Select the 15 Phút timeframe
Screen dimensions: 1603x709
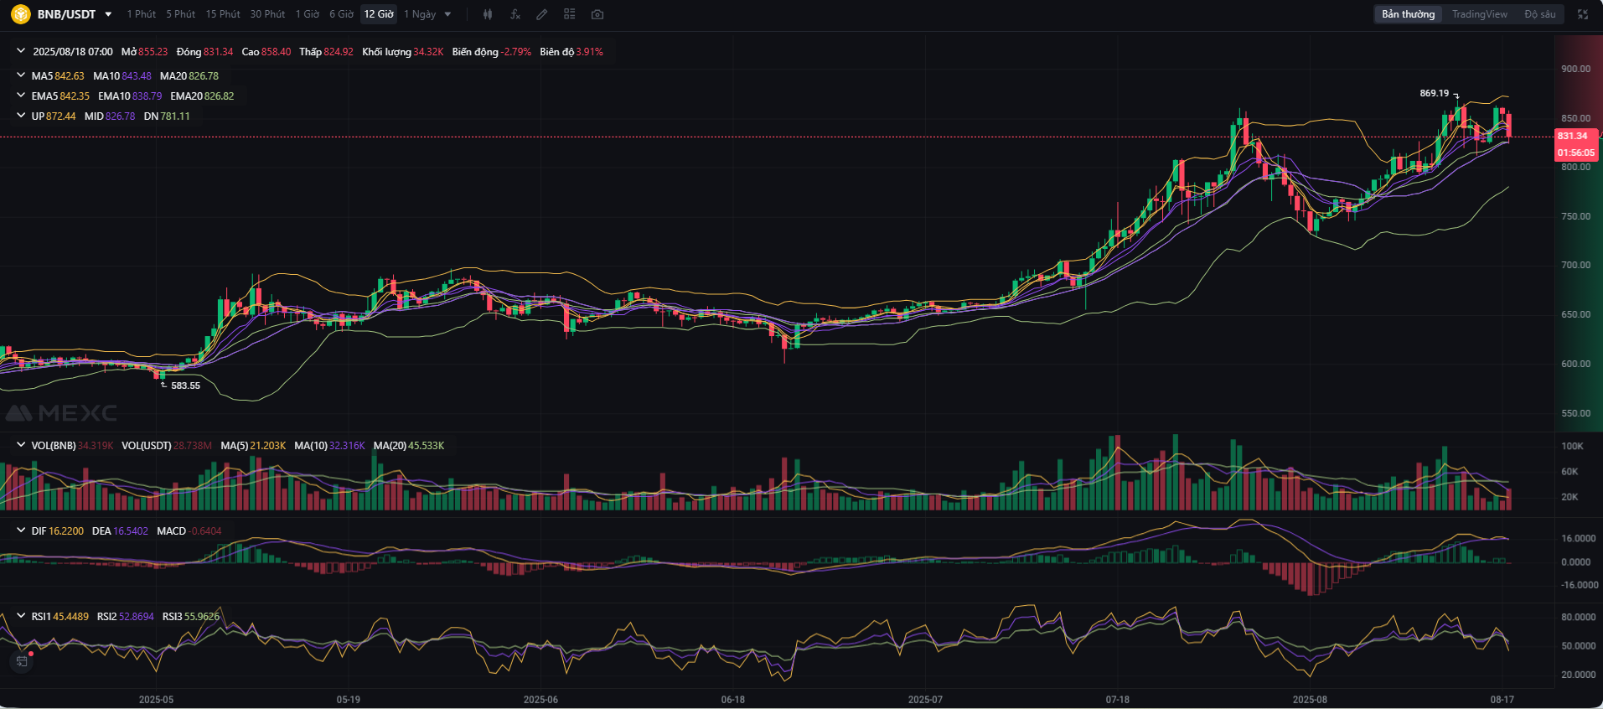[223, 14]
